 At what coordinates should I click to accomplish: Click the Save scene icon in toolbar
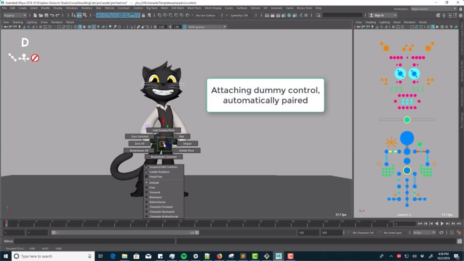click(46, 15)
